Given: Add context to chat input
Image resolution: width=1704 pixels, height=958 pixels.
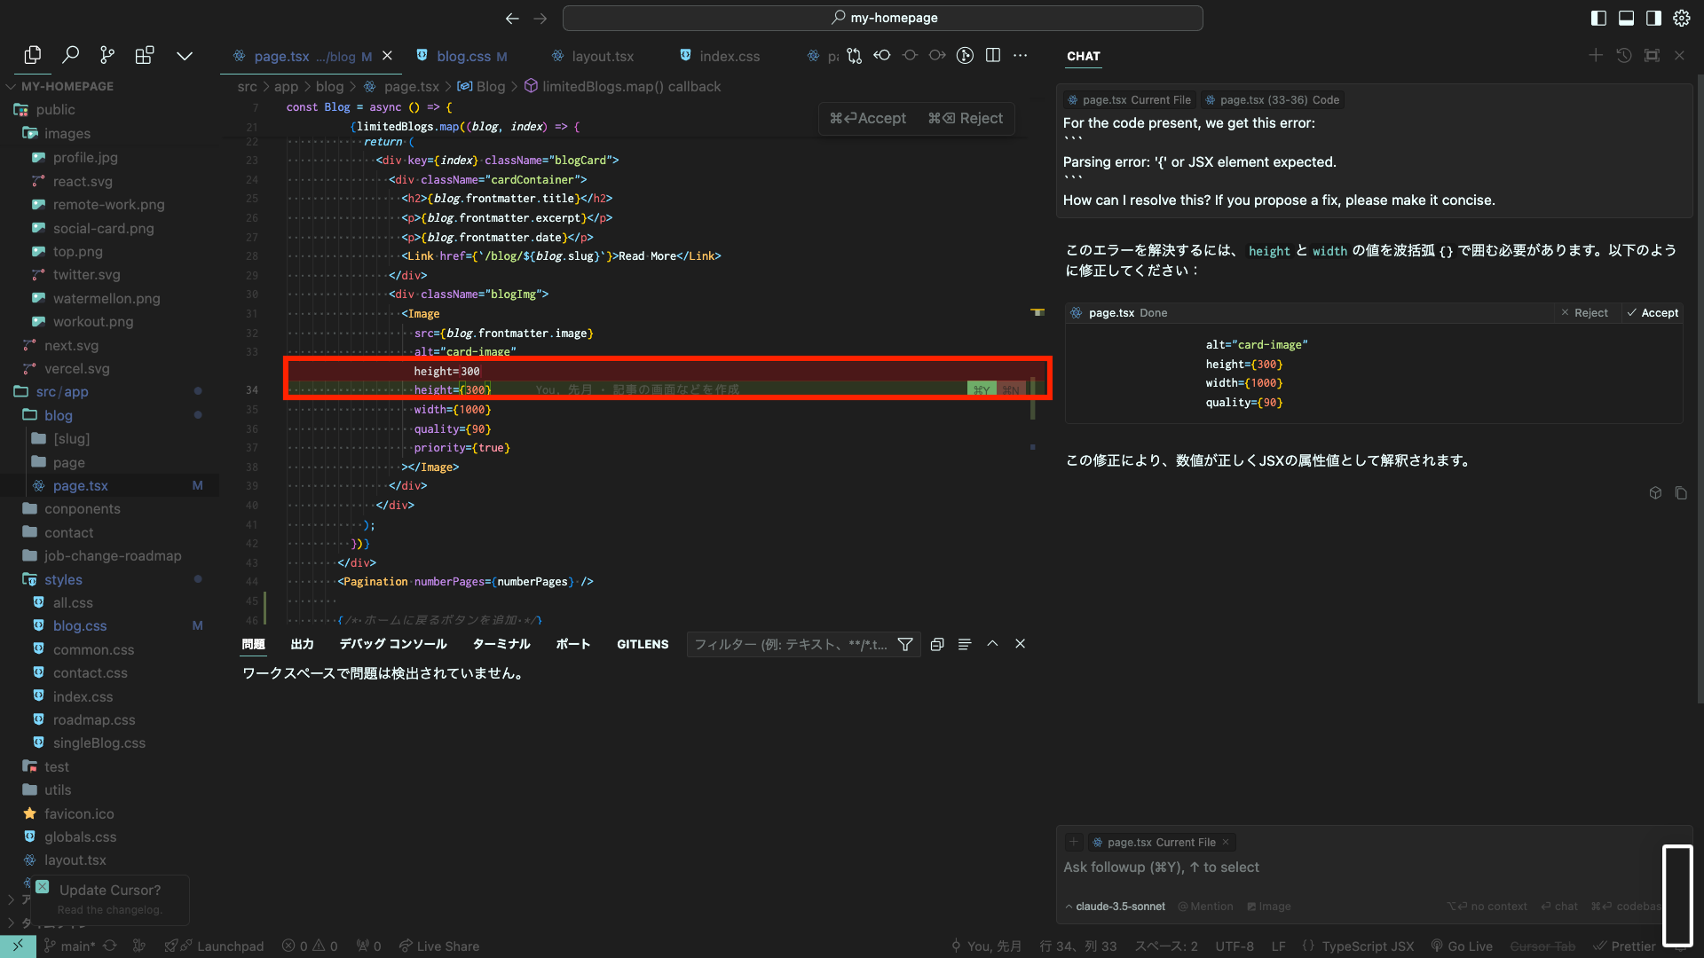Looking at the screenshot, I should click(1073, 842).
